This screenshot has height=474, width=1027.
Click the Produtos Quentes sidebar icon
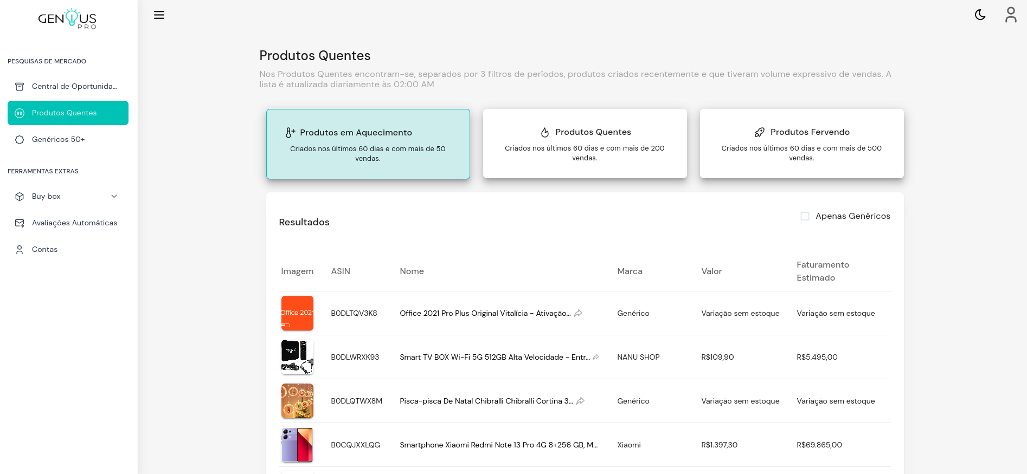pos(20,113)
